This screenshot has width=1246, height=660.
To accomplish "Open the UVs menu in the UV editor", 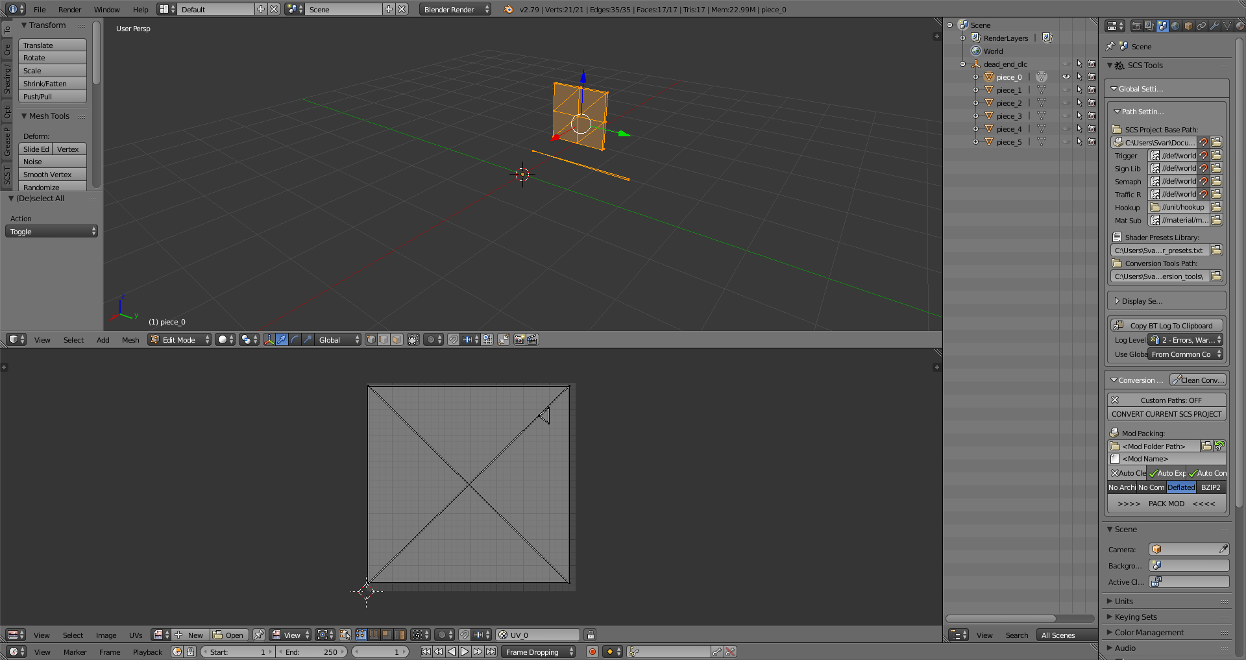I will tap(136, 635).
